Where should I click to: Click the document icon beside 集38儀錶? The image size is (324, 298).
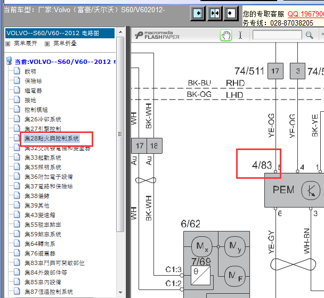coord(17,195)
